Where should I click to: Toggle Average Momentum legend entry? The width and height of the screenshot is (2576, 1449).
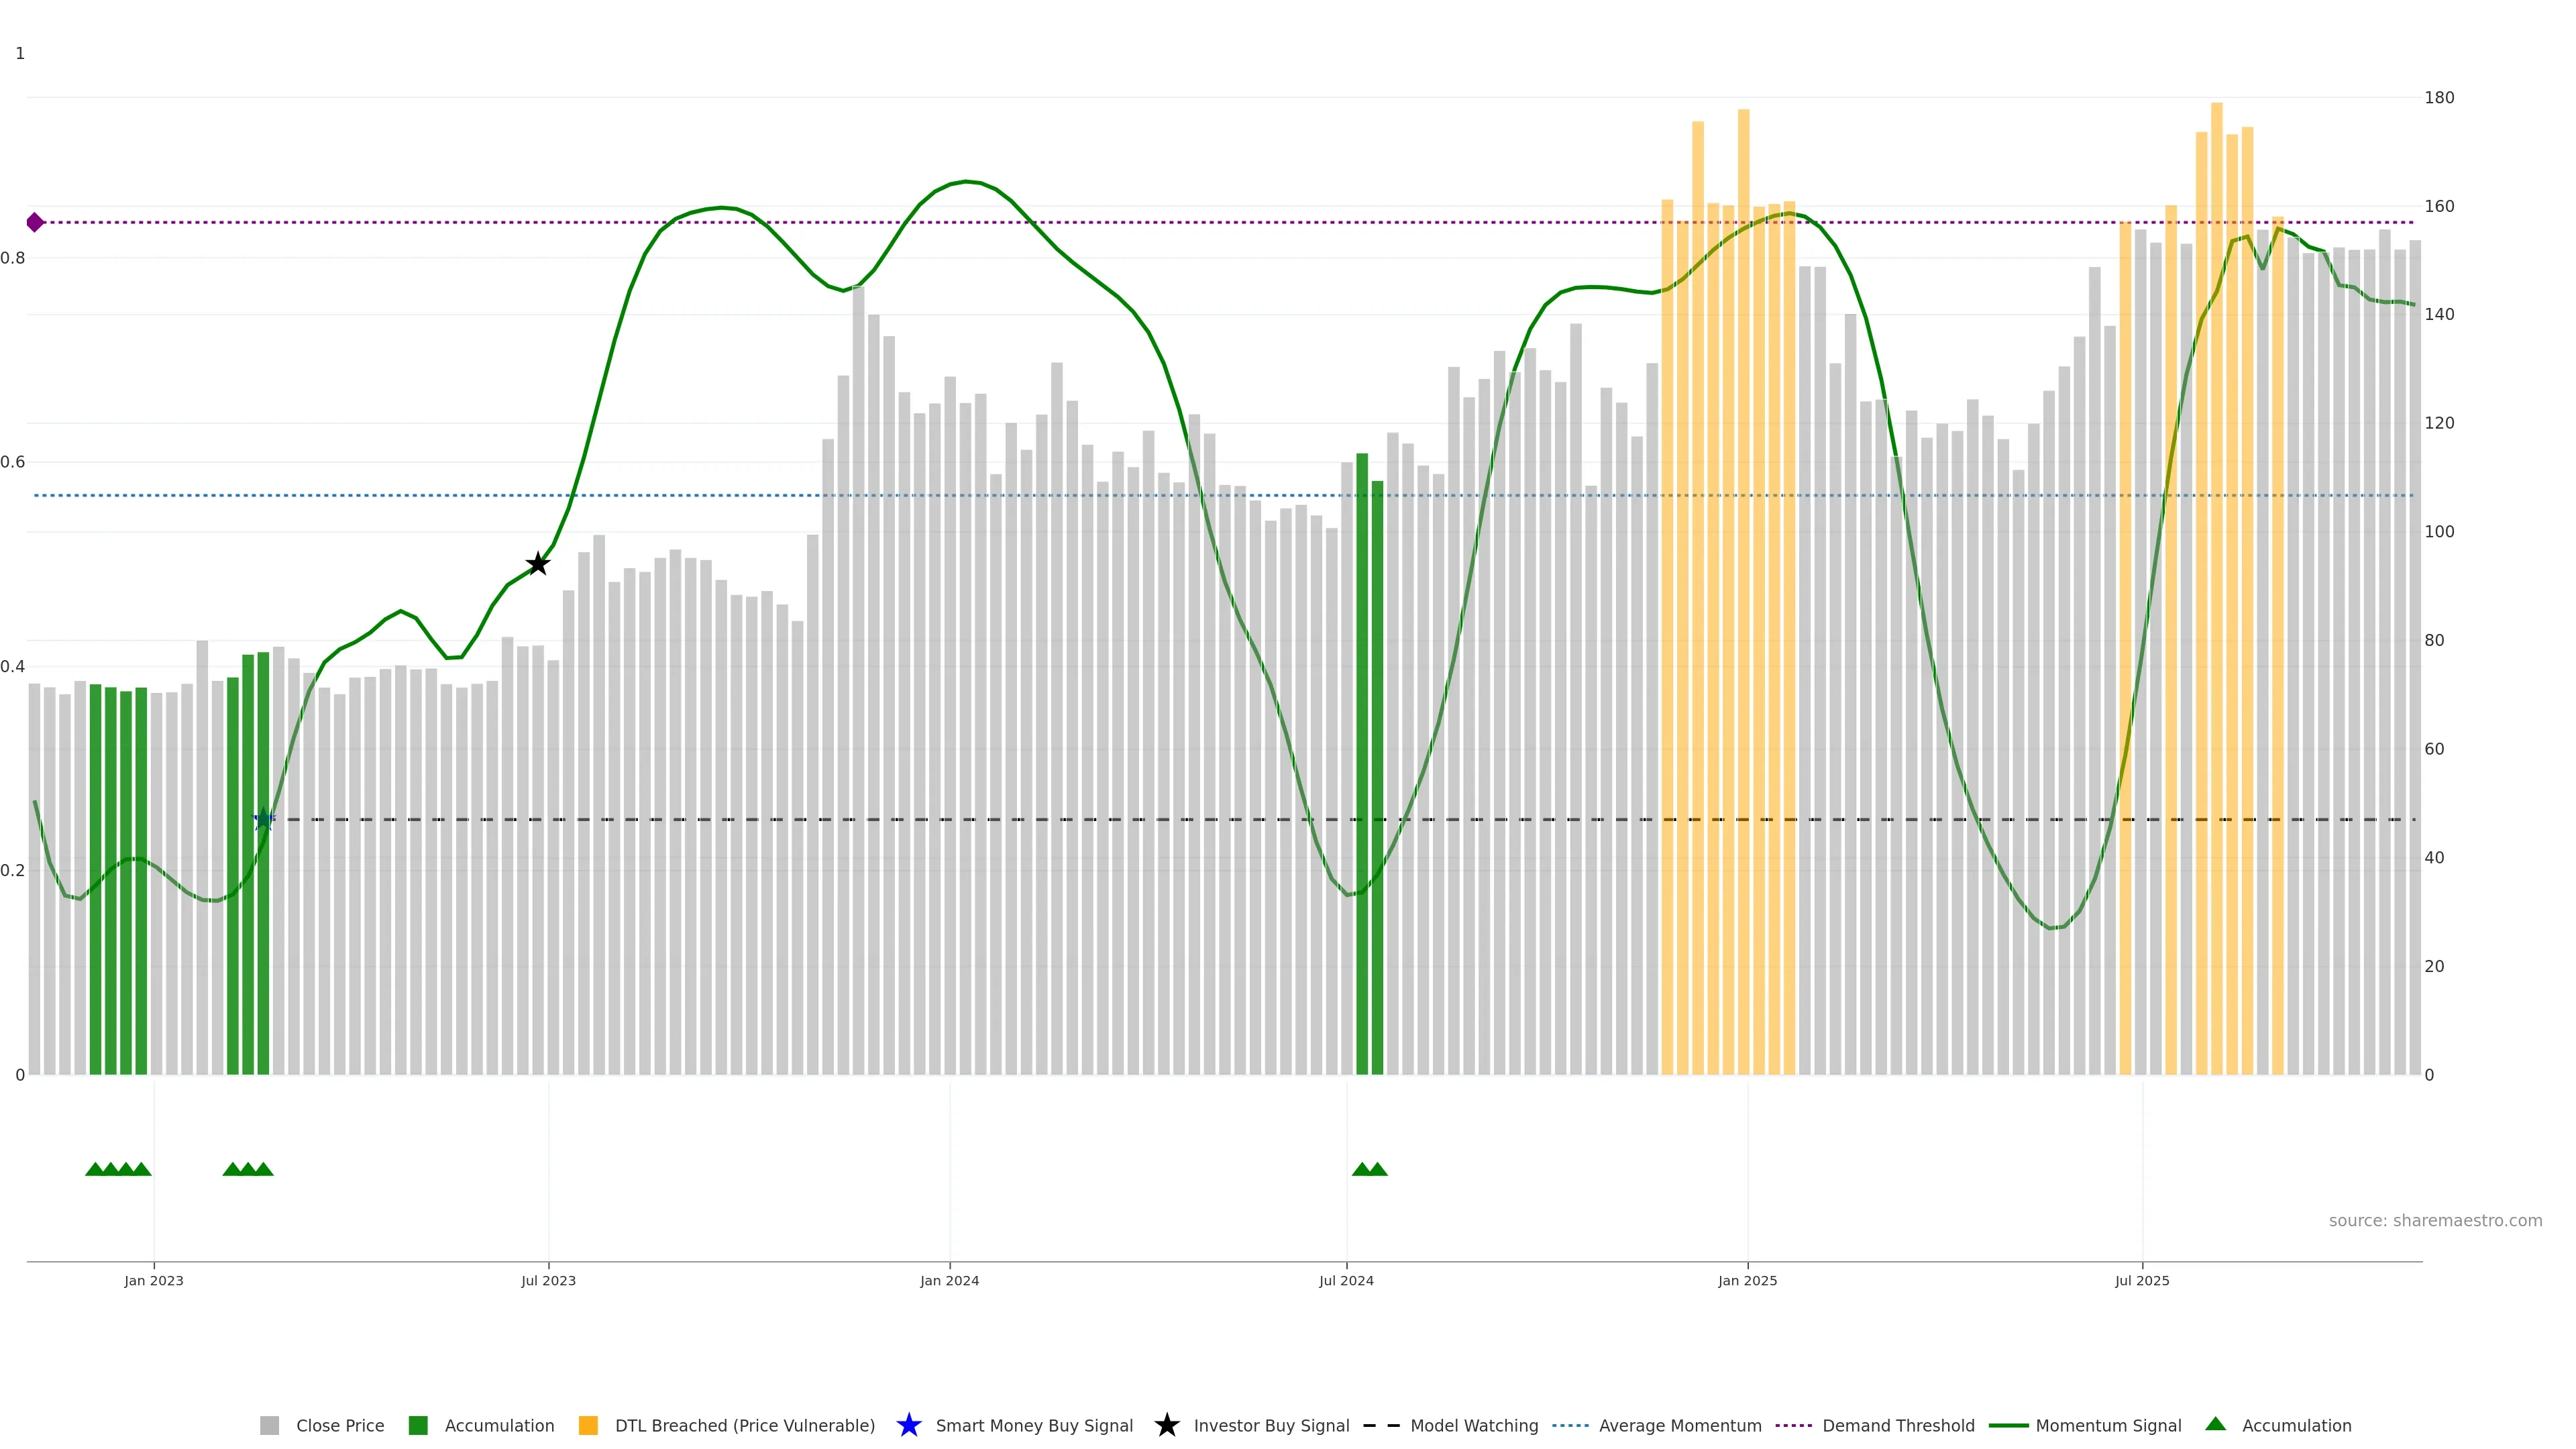point(1679,1425)
